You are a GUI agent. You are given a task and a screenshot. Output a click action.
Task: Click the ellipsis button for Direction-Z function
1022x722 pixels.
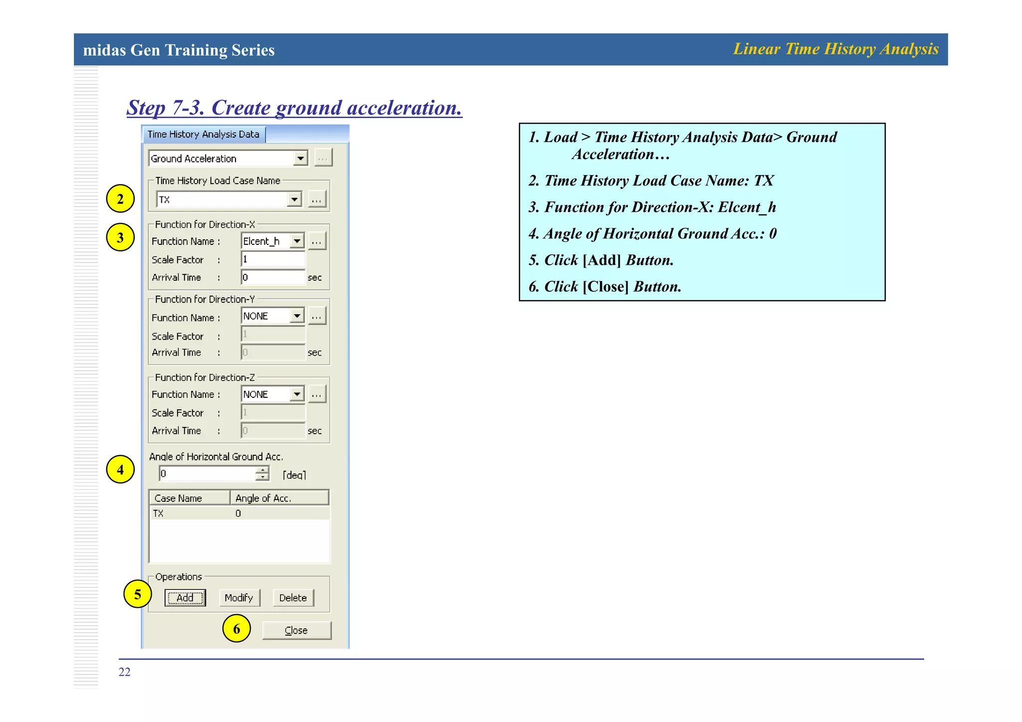pos(317,394)
